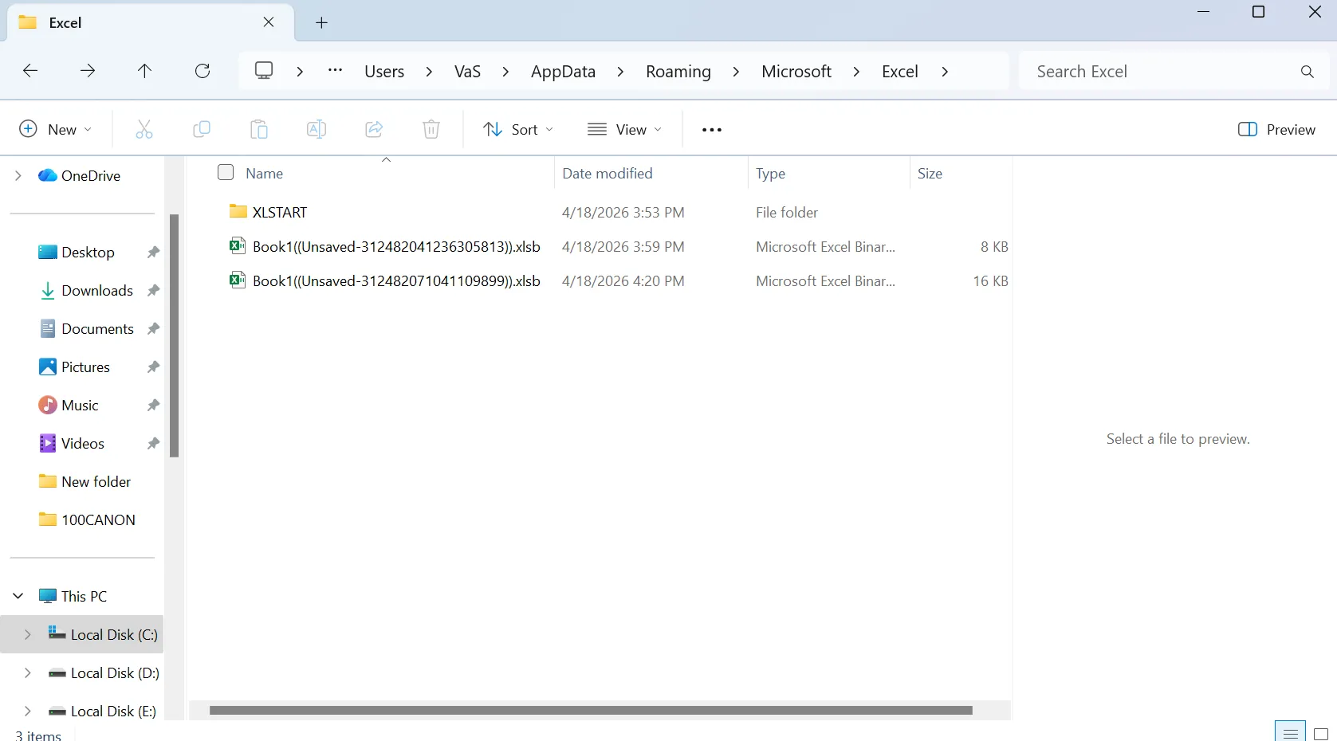Go to AppData in breadcrumb path
Viewport: 1337px width, 741px height.
(563, 72)
